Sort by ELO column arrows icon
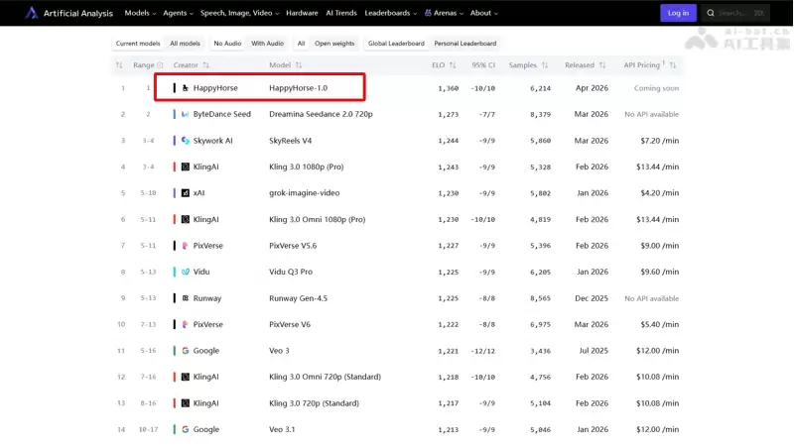Screen dimensions: 794x446 453,65
